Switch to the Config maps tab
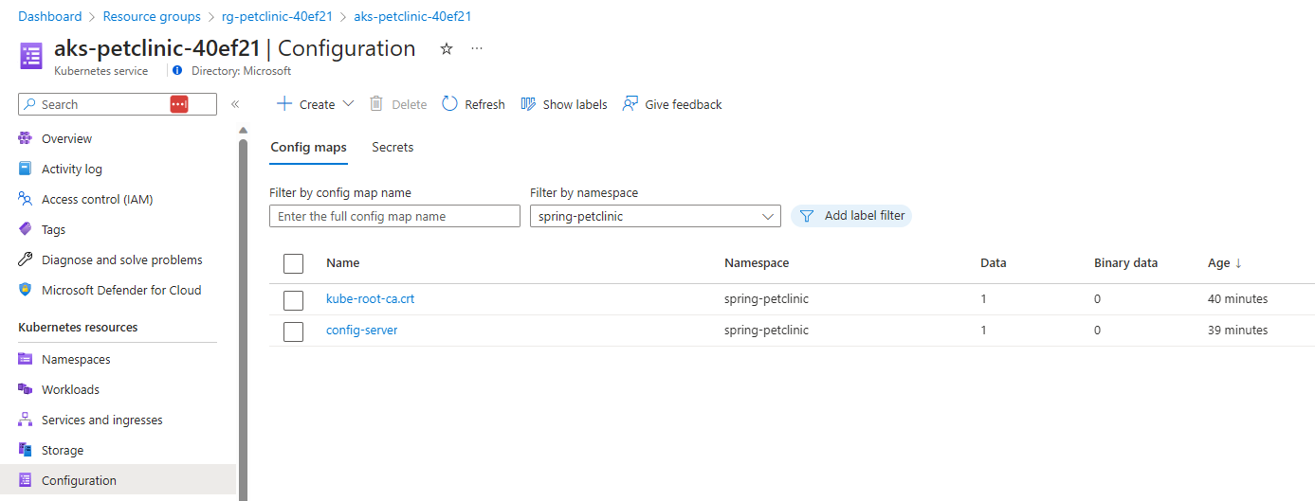 pyautogui.click(x=308, y=148)
